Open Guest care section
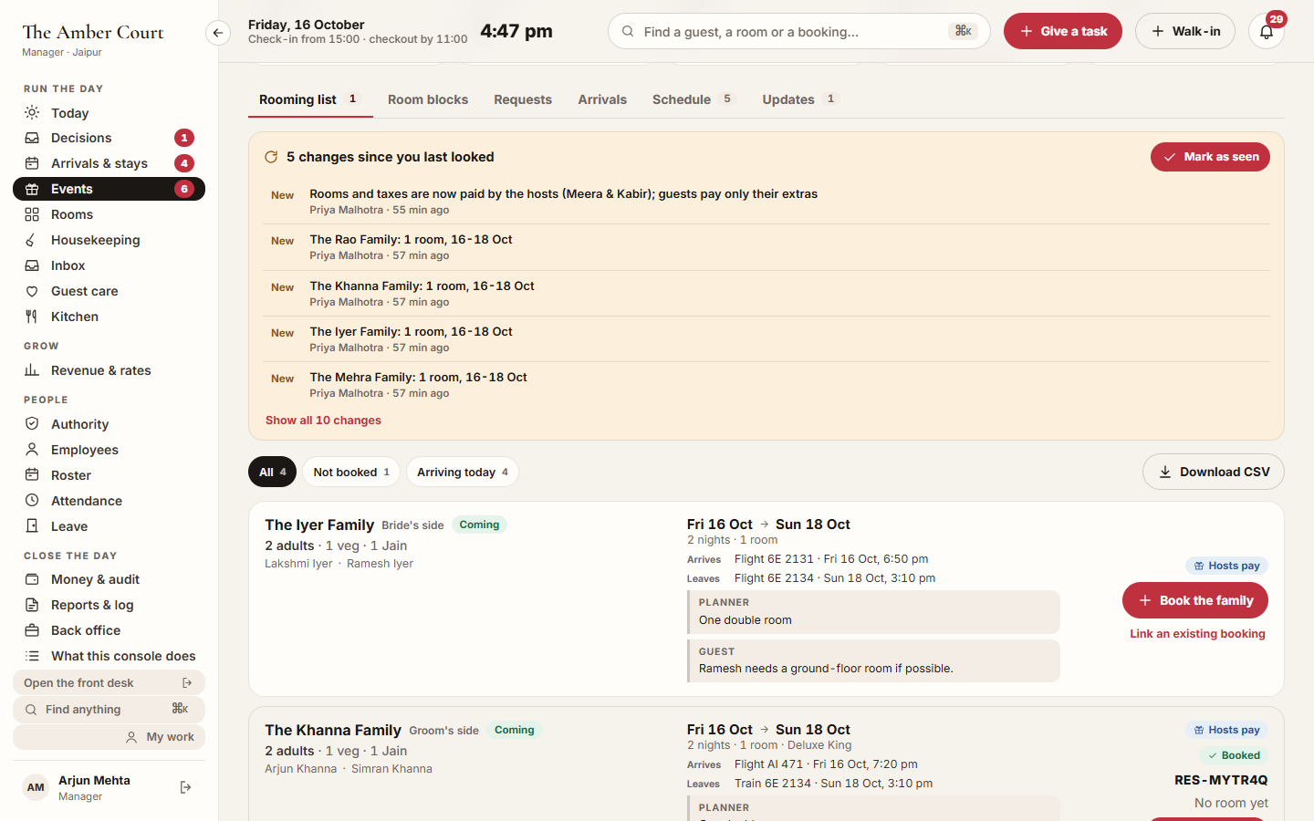This screenshot has width=1314, height=821. click(x=109, y=291)
